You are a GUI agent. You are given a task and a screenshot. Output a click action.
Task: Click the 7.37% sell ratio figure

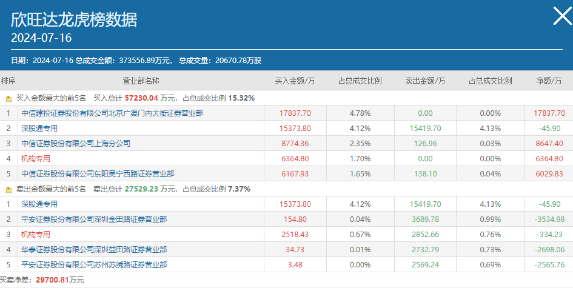239,189
